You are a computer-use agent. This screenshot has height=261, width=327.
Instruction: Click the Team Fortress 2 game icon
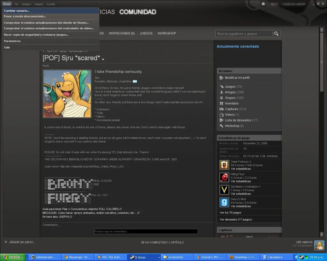coord(224,165)
